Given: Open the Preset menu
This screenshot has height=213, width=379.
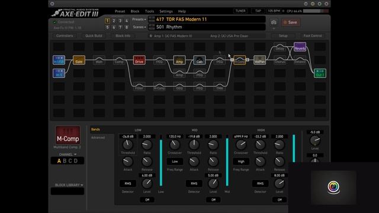Looking at the screenshot, I should pos(120,11).
